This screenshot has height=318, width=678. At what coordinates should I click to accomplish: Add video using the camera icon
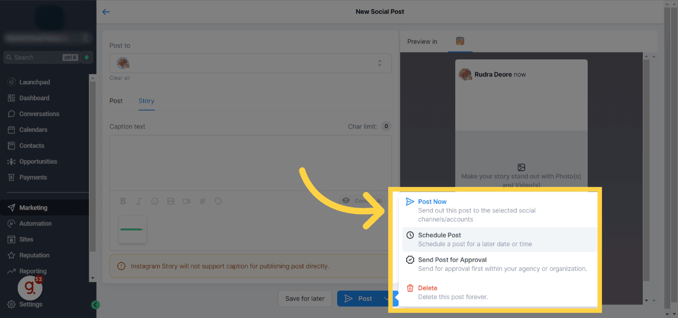(x=186, y=201)
